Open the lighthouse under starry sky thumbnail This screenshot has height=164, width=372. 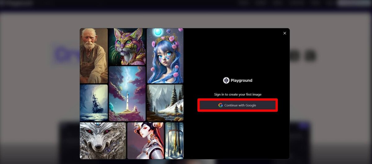[127, 94]
